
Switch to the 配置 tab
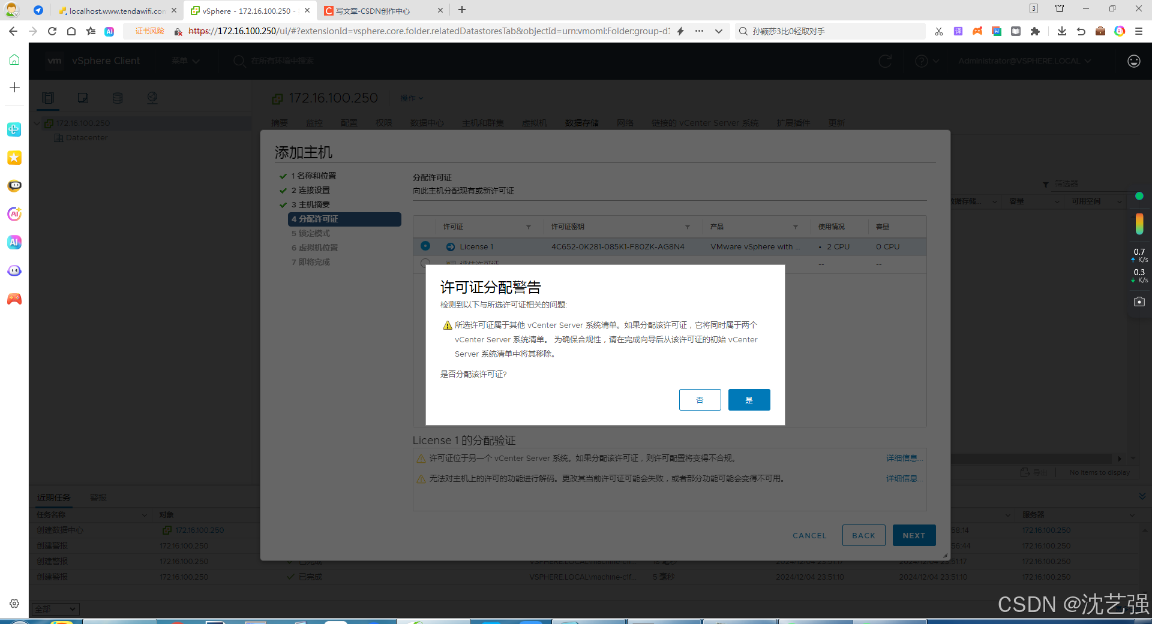tap(349, 123)
